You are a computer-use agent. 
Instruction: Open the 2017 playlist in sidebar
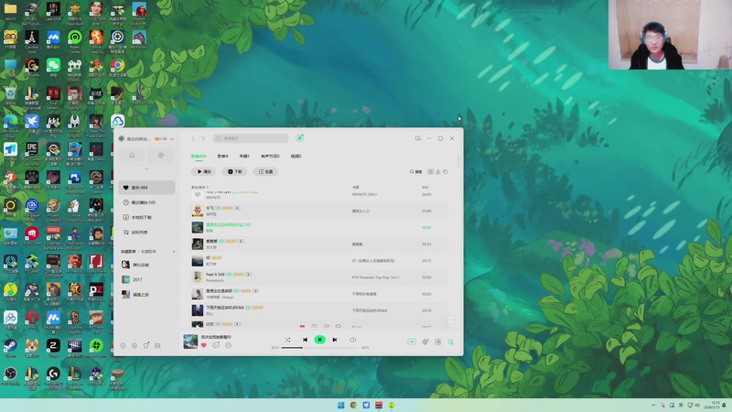point(146,279)
